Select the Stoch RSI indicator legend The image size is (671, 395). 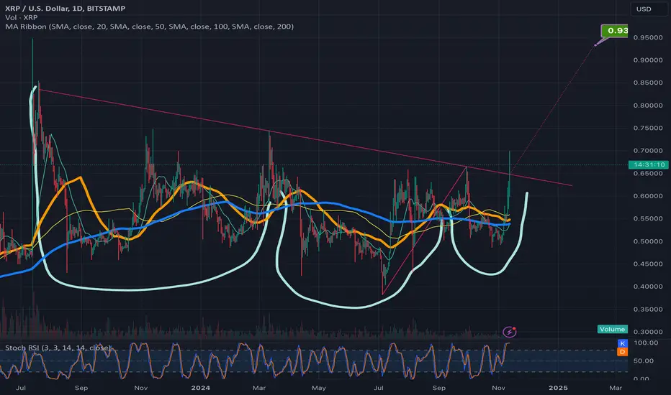coord(58,348)
